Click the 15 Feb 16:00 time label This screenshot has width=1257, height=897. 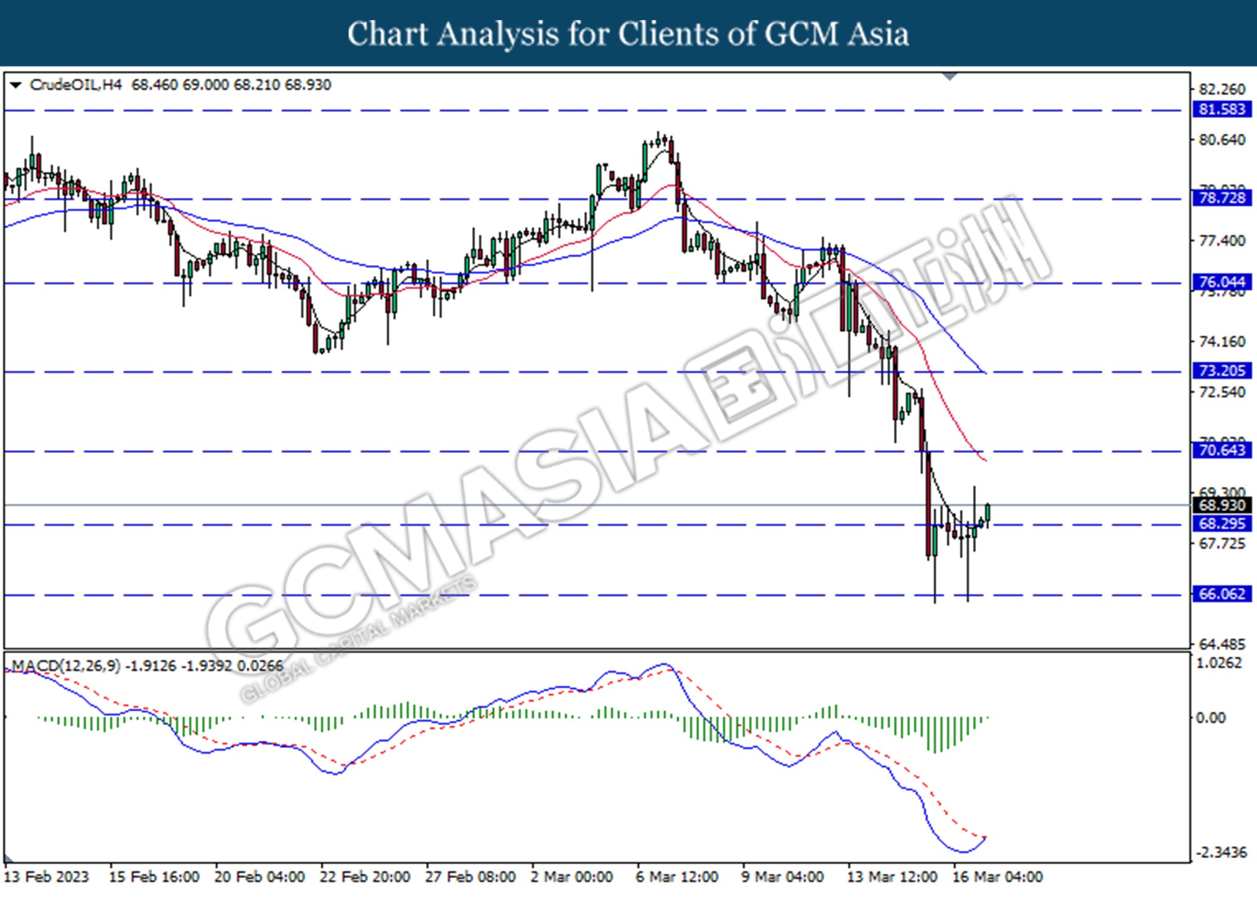154,877
